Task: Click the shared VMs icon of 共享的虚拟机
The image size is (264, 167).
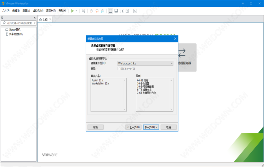Action: point(7,34)
